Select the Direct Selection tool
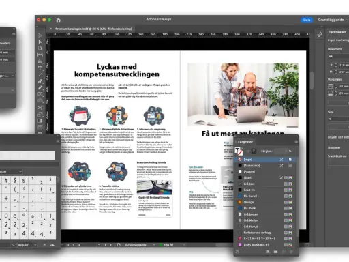The height and width of the screenshot is (262, 349). [40, 42]
